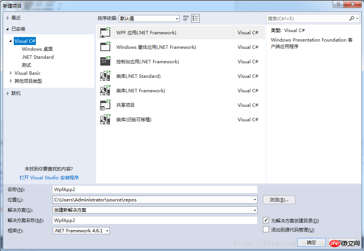Image resolution: width=364 pixels, height=251 pixels.
Task: Select the 类库(旧版可移植) row text
Action: click(134, 119)
